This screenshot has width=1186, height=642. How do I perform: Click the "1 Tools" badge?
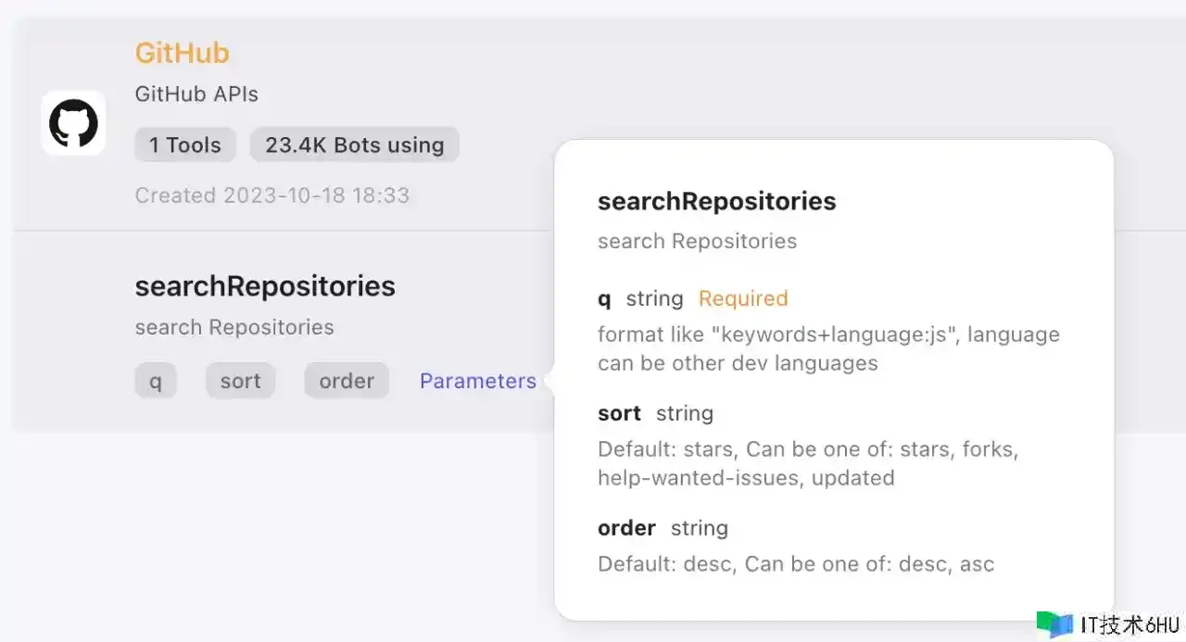pyautogui.click(x=185, y=145)
